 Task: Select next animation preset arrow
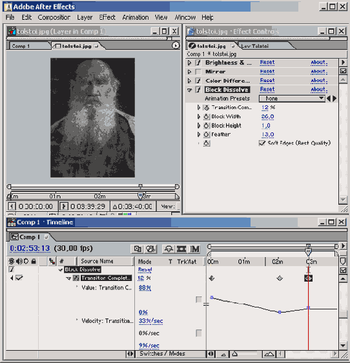coord(335,99)
